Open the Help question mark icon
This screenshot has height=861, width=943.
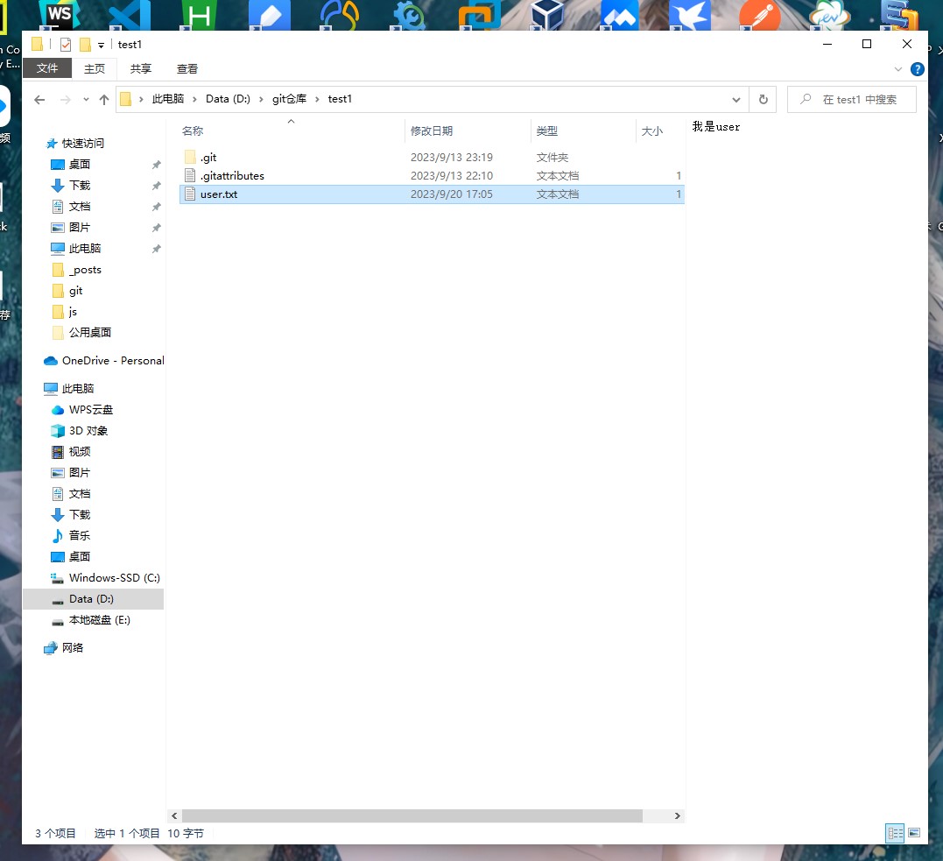(918, 69)
